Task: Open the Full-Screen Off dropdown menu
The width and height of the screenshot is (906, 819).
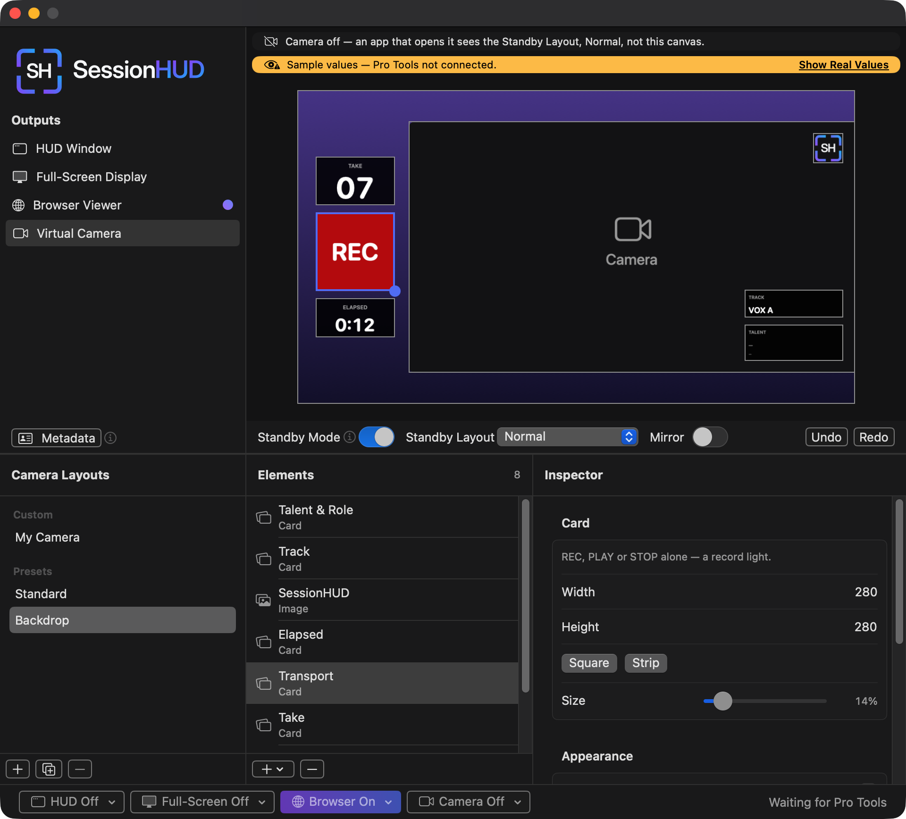Action: [x=202, y=802]
